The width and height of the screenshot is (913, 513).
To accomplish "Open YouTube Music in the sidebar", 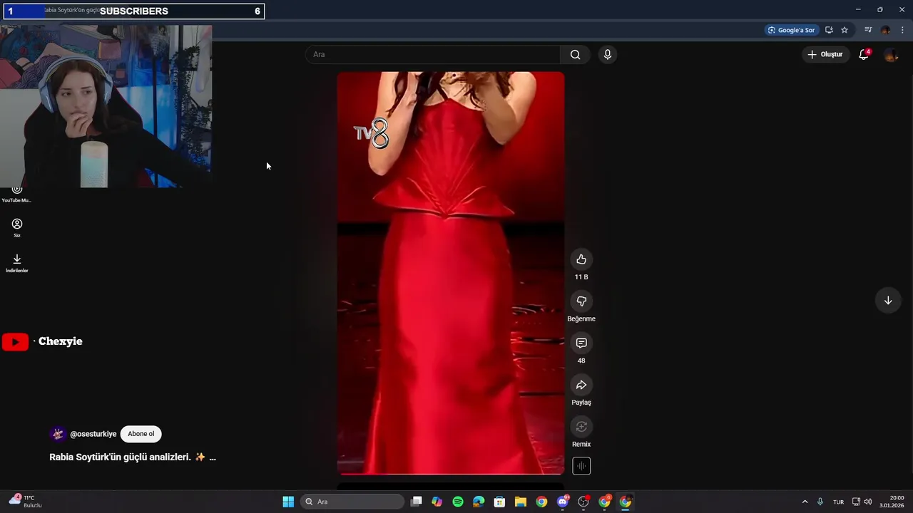I will pos(17,193).
